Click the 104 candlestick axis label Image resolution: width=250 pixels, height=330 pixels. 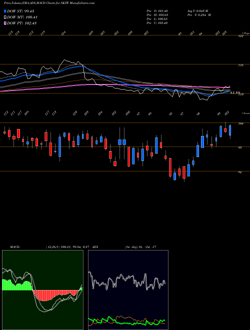240,124
